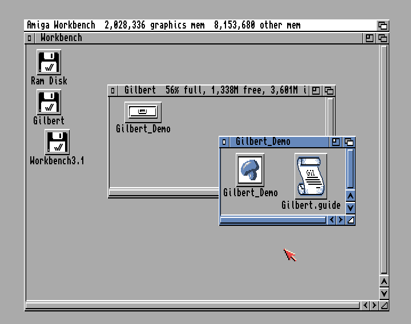Close the Workbench window with its close gadget
The height and width of the screenshot is (324, 411).
pyautogui.click(x=29, y=38)
